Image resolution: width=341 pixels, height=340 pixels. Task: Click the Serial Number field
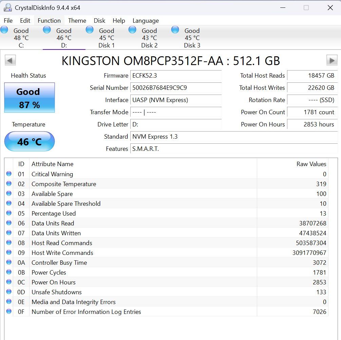click(x=176, y=88)
